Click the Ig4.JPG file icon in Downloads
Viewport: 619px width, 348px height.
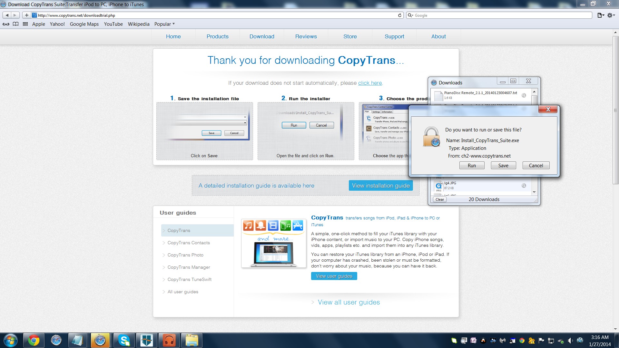438,186
